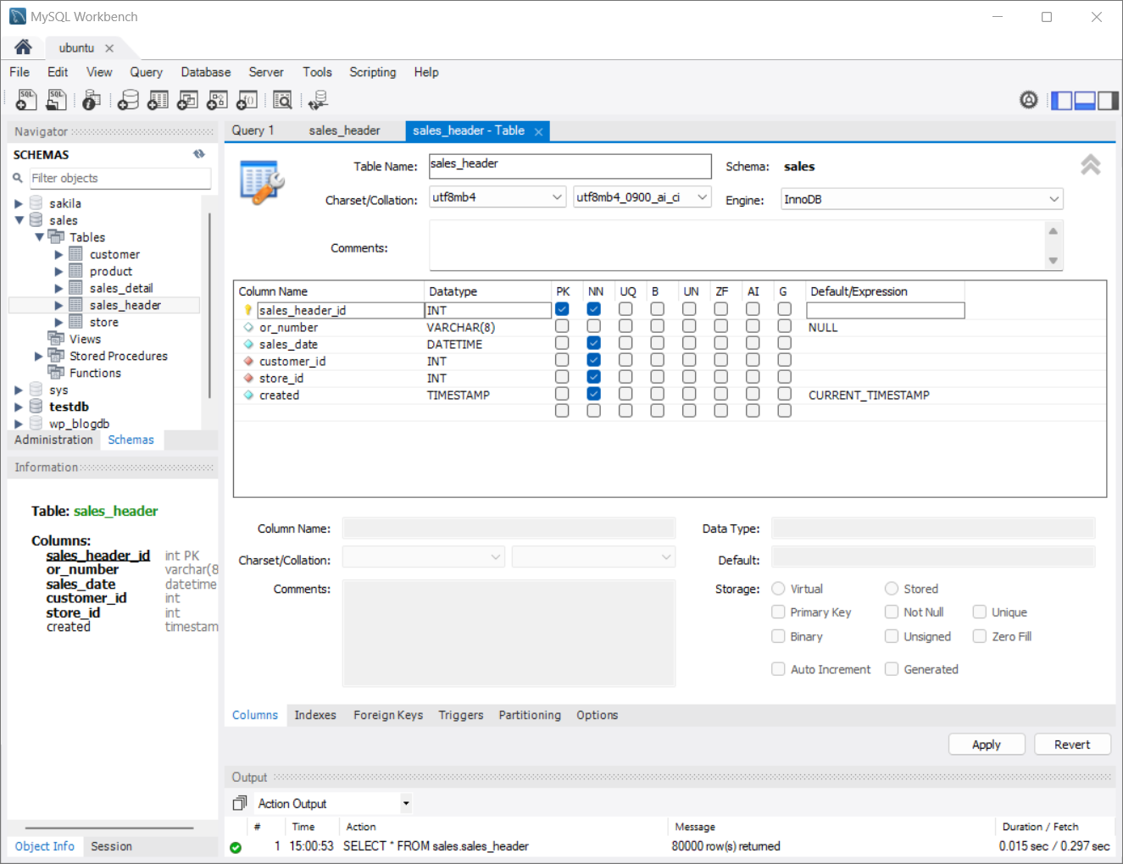Open the Session tab in Information panel
Screen dimensions: 1123x864
(111, 846)
